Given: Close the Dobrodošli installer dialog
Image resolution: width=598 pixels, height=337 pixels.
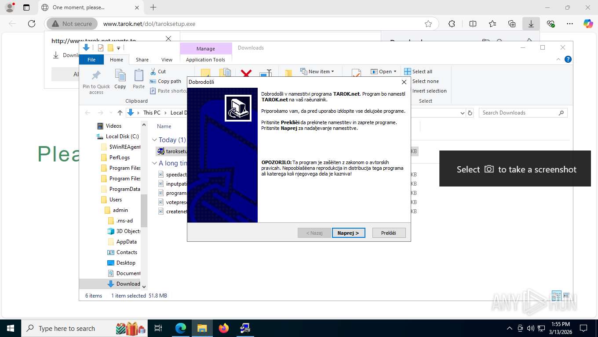Looking at the screenshot, I should click(404, 82).
